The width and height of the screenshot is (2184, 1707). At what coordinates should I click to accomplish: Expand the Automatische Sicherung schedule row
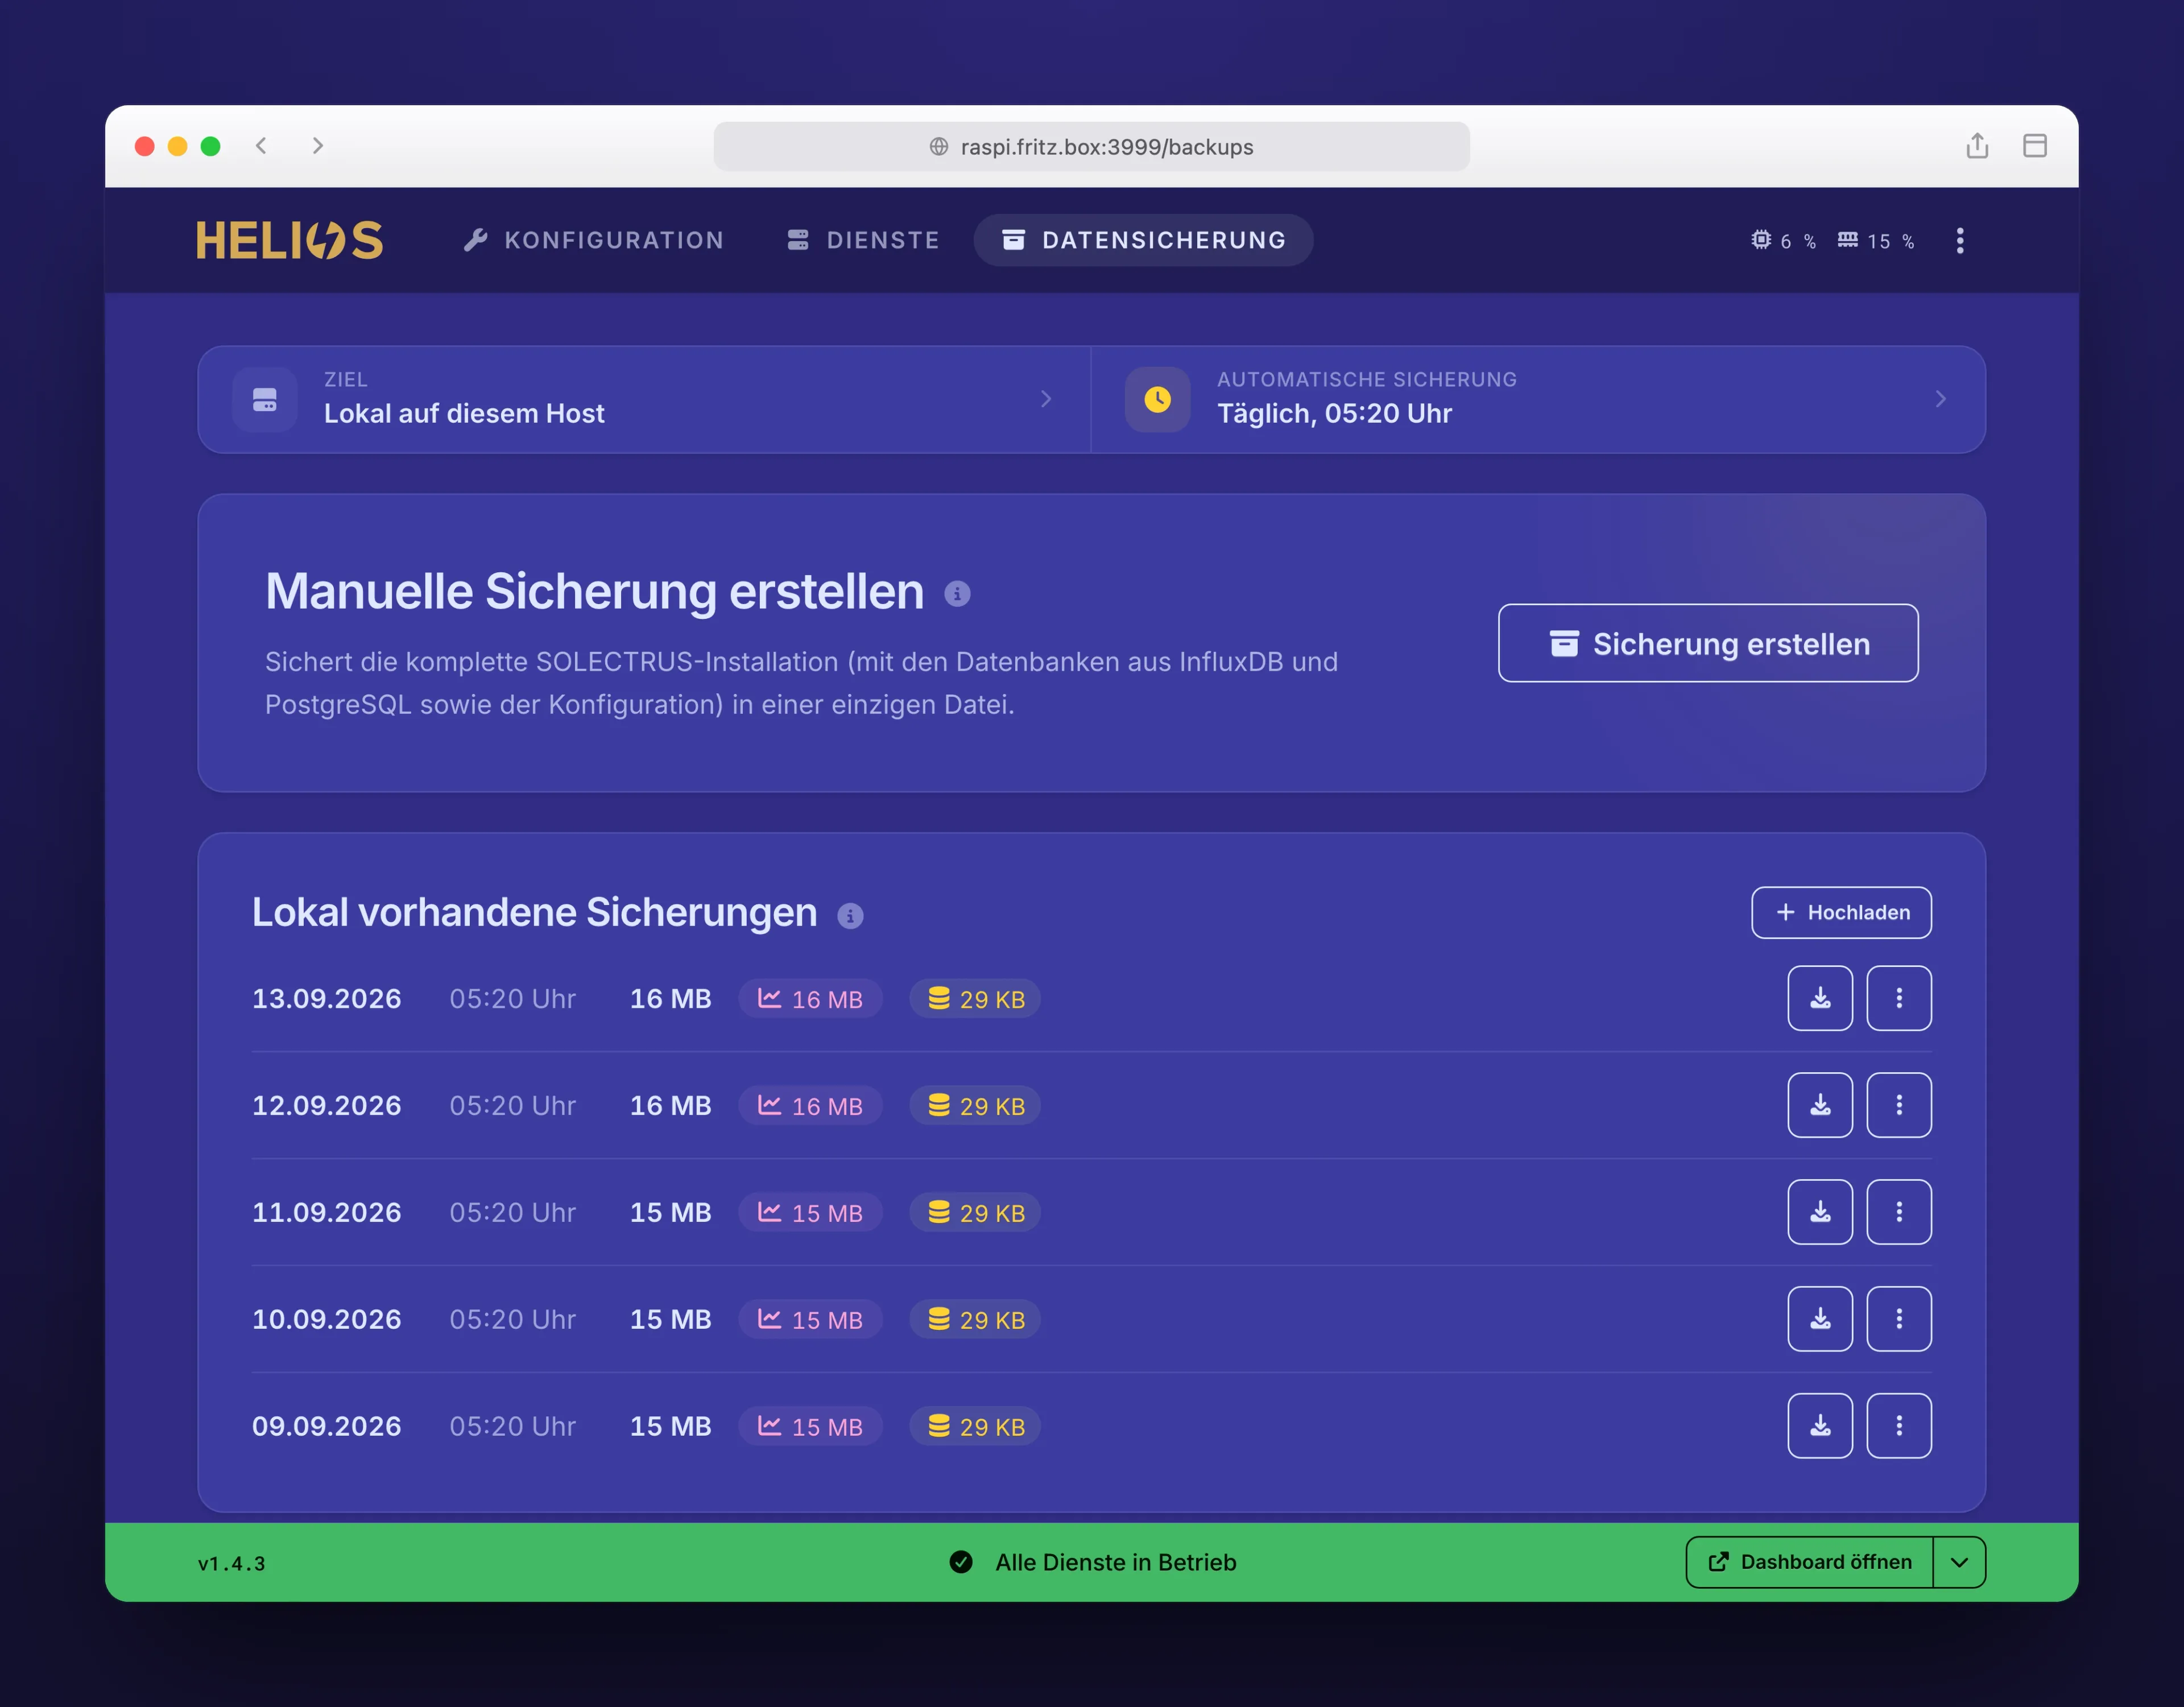coord(1538,399)
